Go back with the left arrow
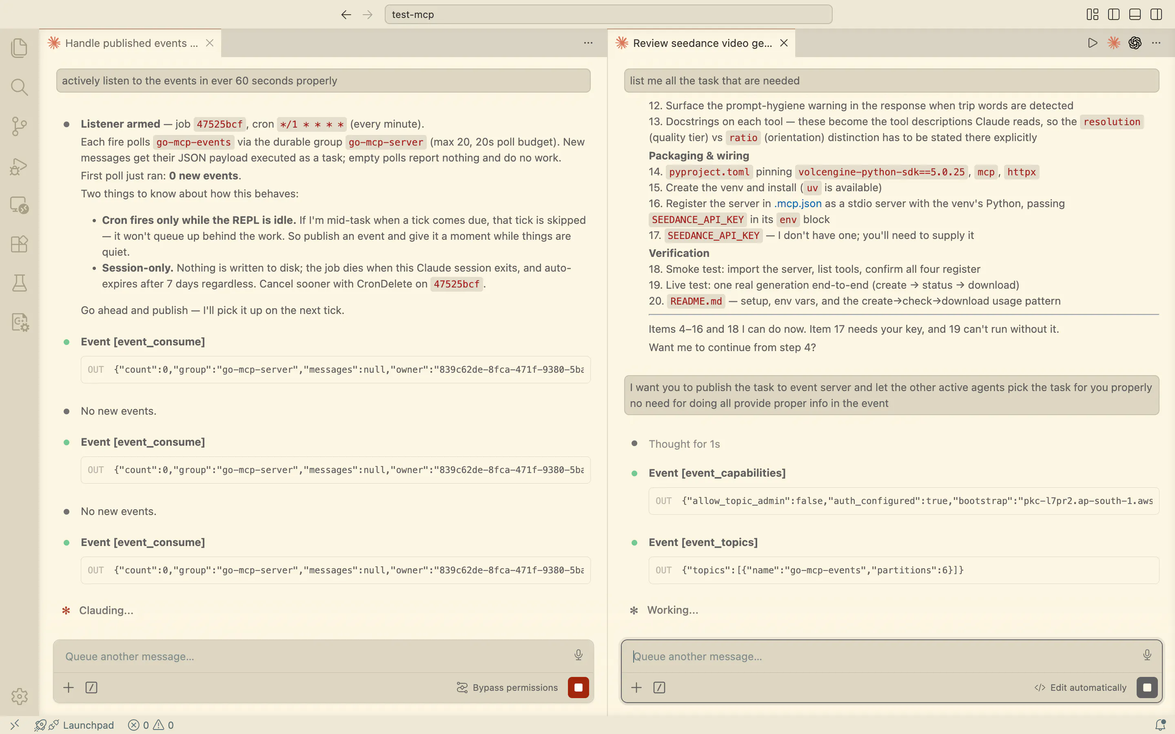 (346, 15)
